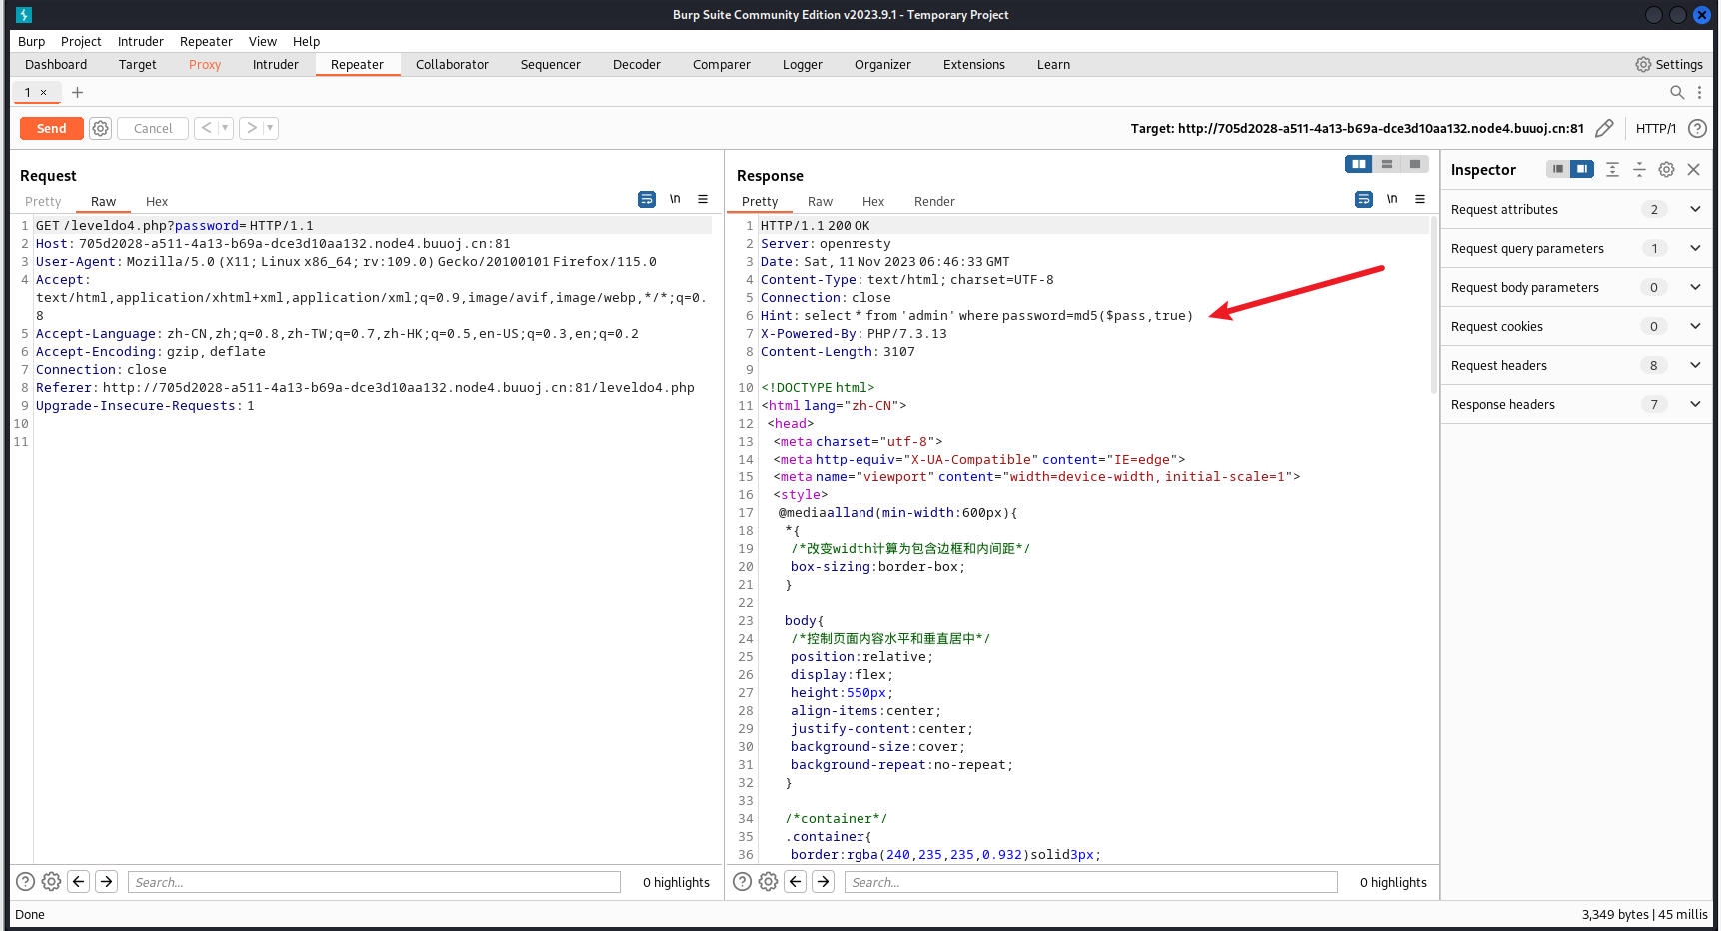Focus request search input field
The height and width of the screenshot is (931, 1721).
coord(374,882)
